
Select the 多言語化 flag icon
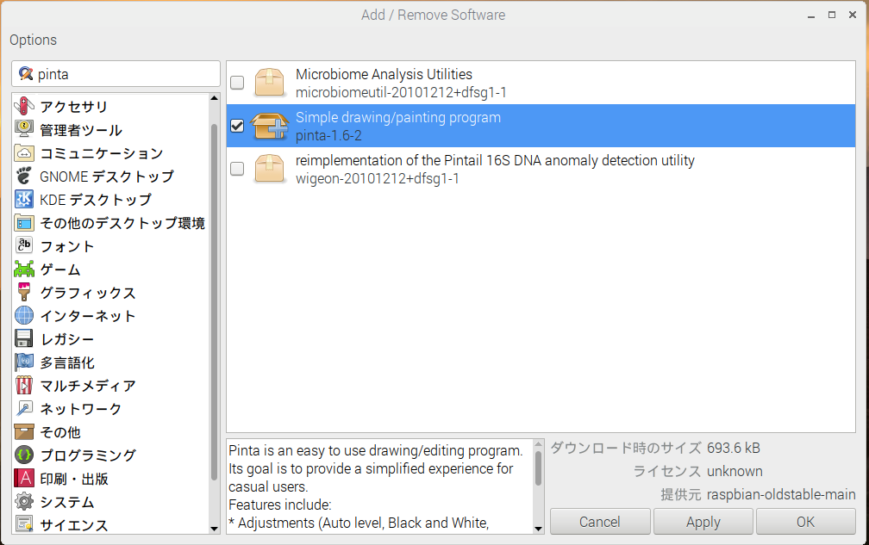point(24,362)
